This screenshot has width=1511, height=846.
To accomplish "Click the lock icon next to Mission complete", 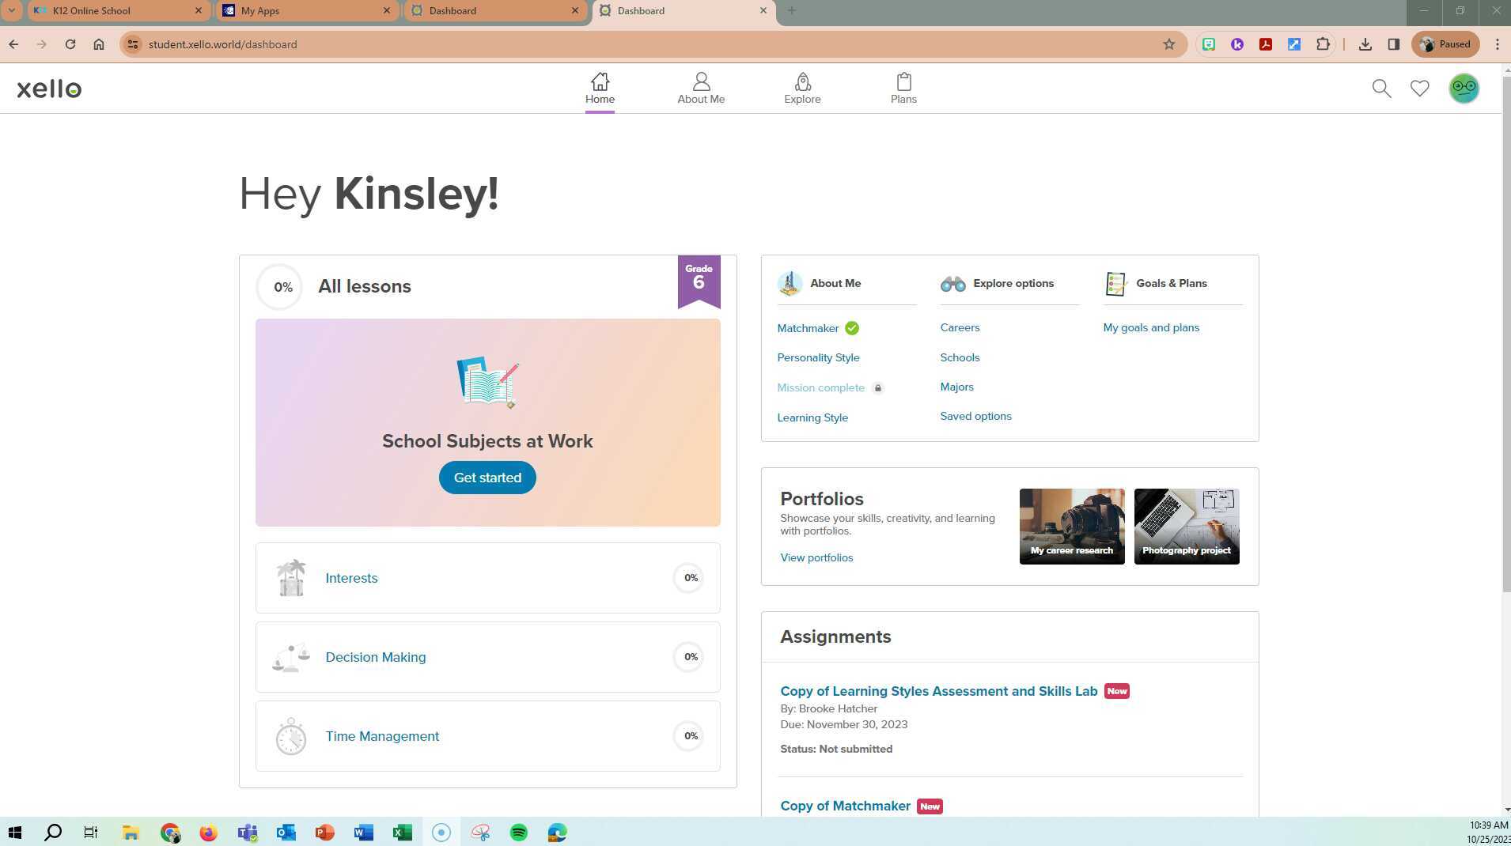I will click(878, 387).
